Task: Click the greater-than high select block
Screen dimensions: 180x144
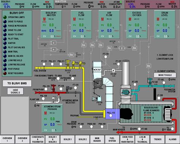Action: [x=54, y=49]
